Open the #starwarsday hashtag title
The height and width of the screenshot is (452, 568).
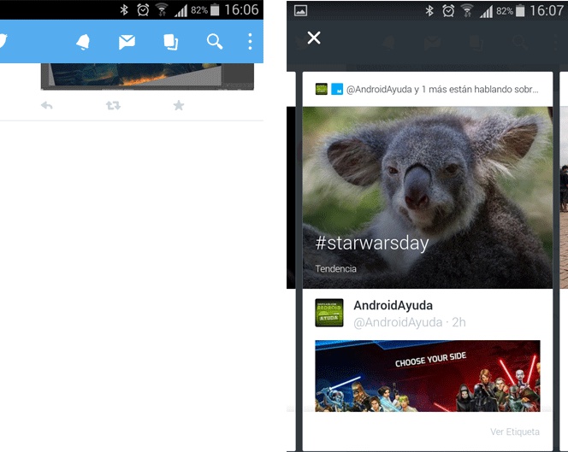[372, 244]
